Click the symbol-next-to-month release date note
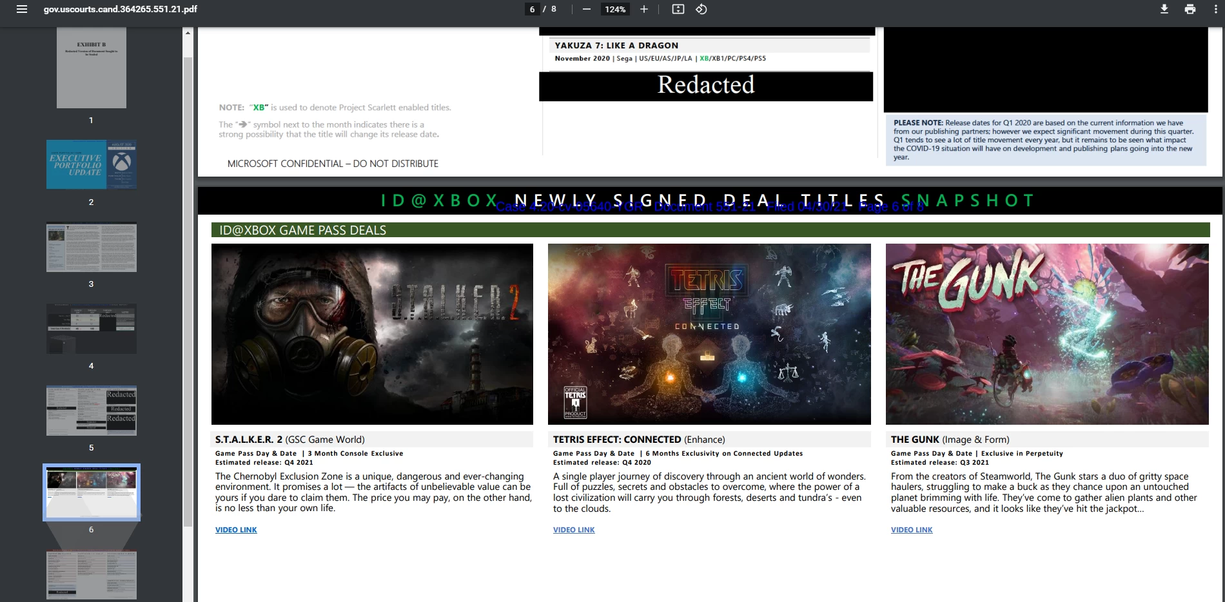The image size is (1225, 602). coord(329,130)
